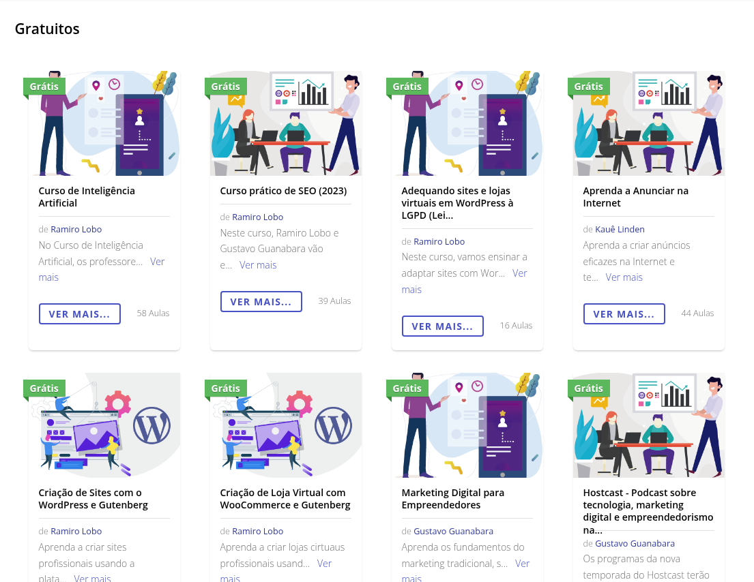
Task: Open Gustavo Guanabara link under Marketing Digital
Action: [x=454, y=531]
